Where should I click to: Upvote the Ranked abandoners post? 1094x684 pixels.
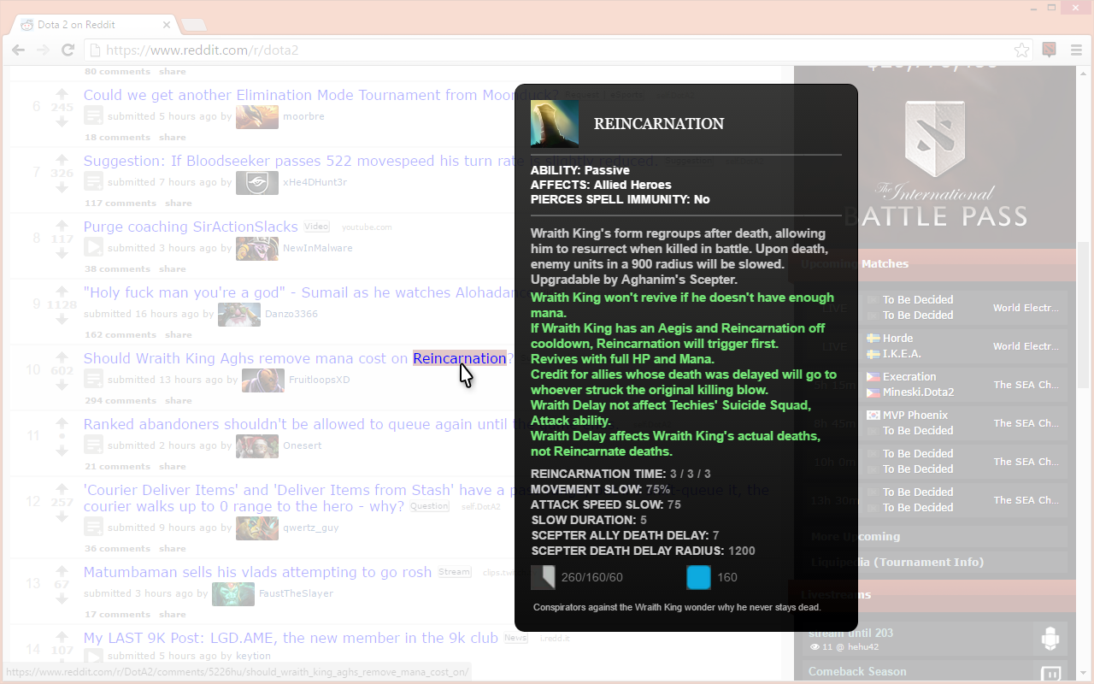62,422
